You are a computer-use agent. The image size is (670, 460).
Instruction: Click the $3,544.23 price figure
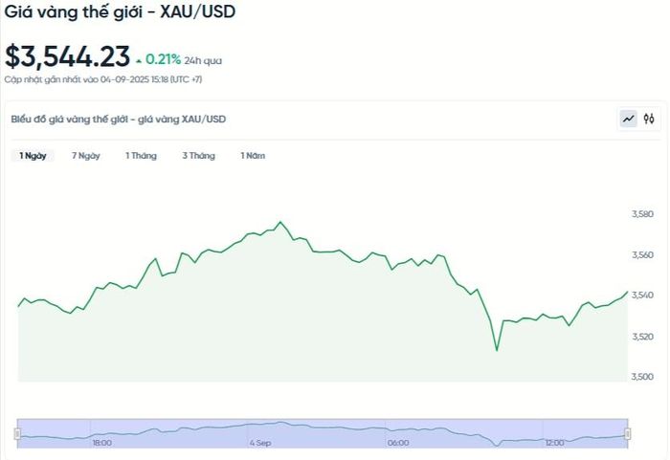click(67, 56)
